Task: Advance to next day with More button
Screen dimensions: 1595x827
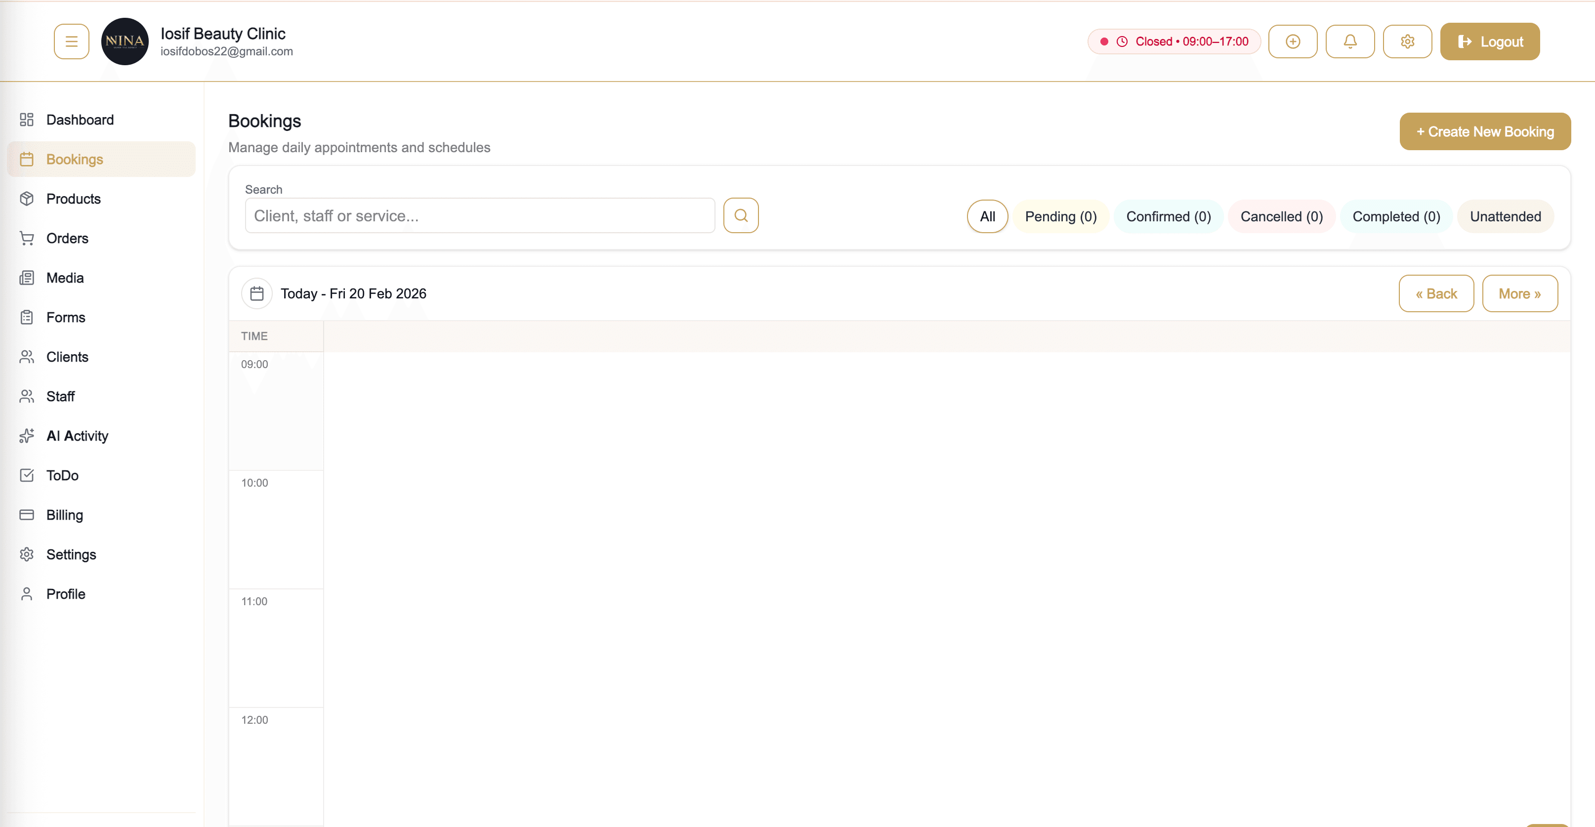Action: pos(1520,293)
